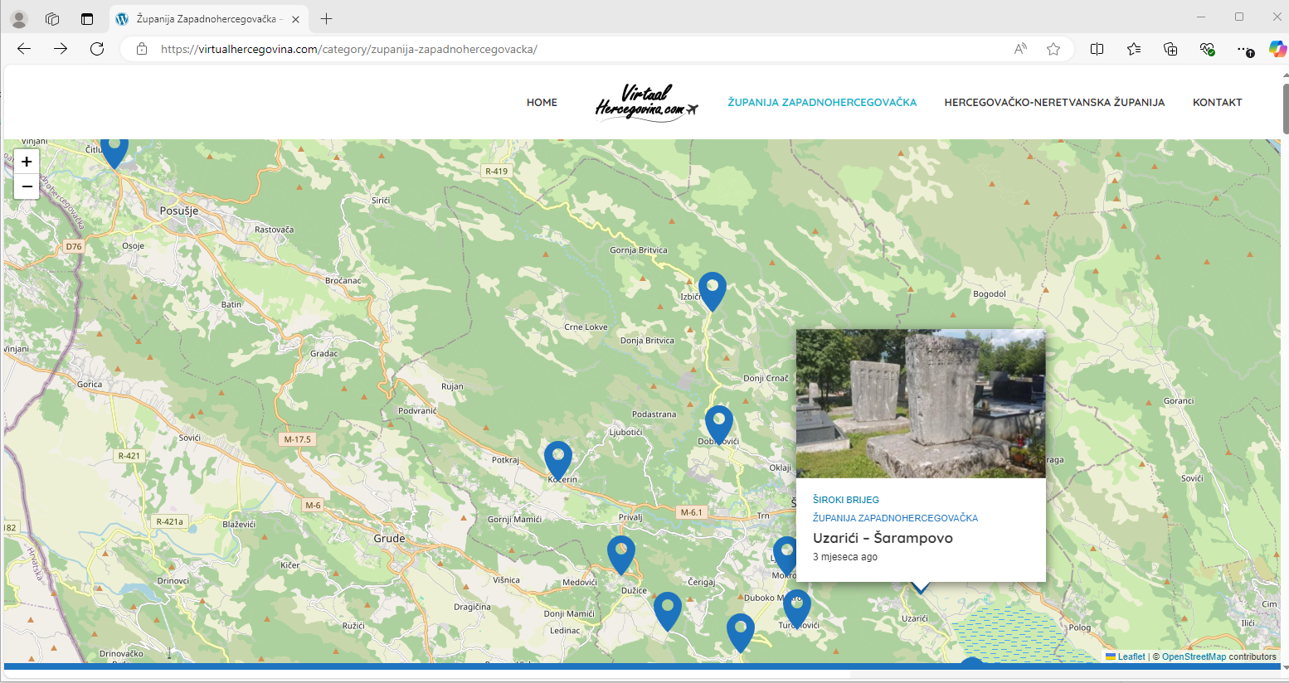Image resolution: width=1289 pixels, height=683 pixels.
Task: Open the stećak tombstone photo thumbnail
Action: point(921,404)
